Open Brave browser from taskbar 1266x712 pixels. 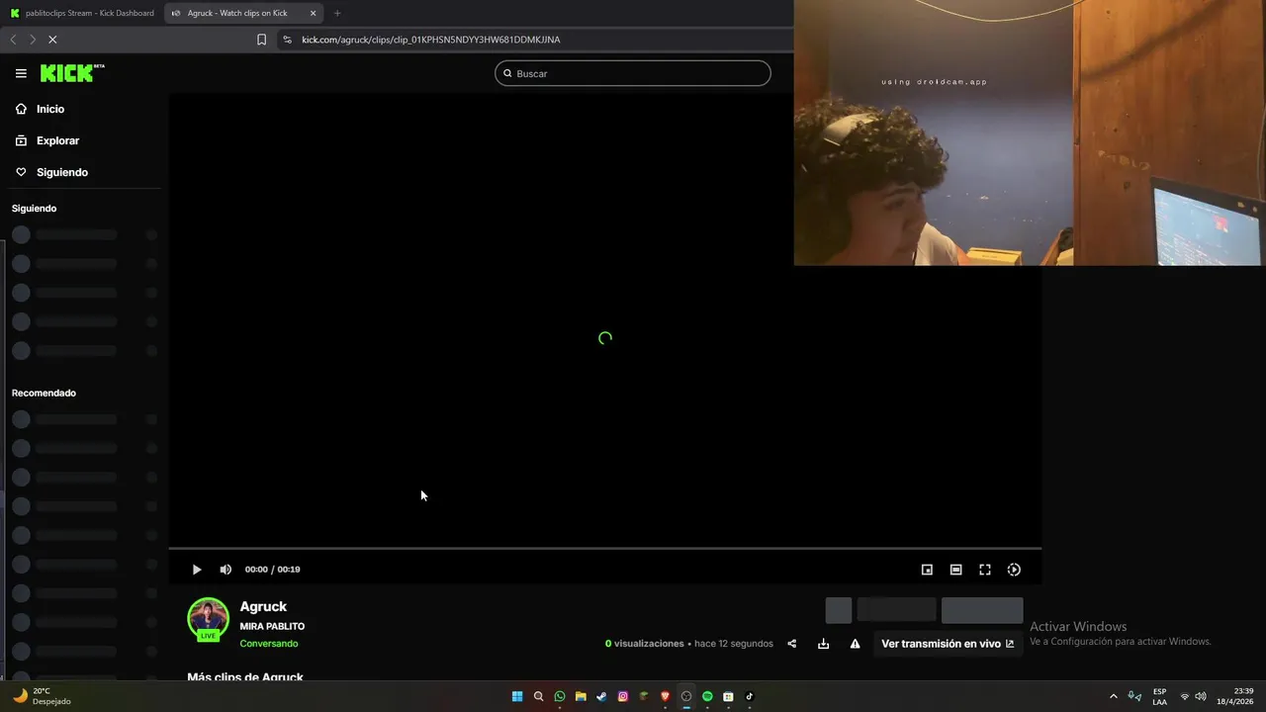665,696
